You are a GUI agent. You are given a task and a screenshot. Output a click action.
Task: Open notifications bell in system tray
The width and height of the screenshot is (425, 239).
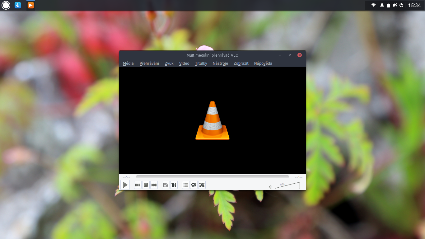(x=382, y=5)
